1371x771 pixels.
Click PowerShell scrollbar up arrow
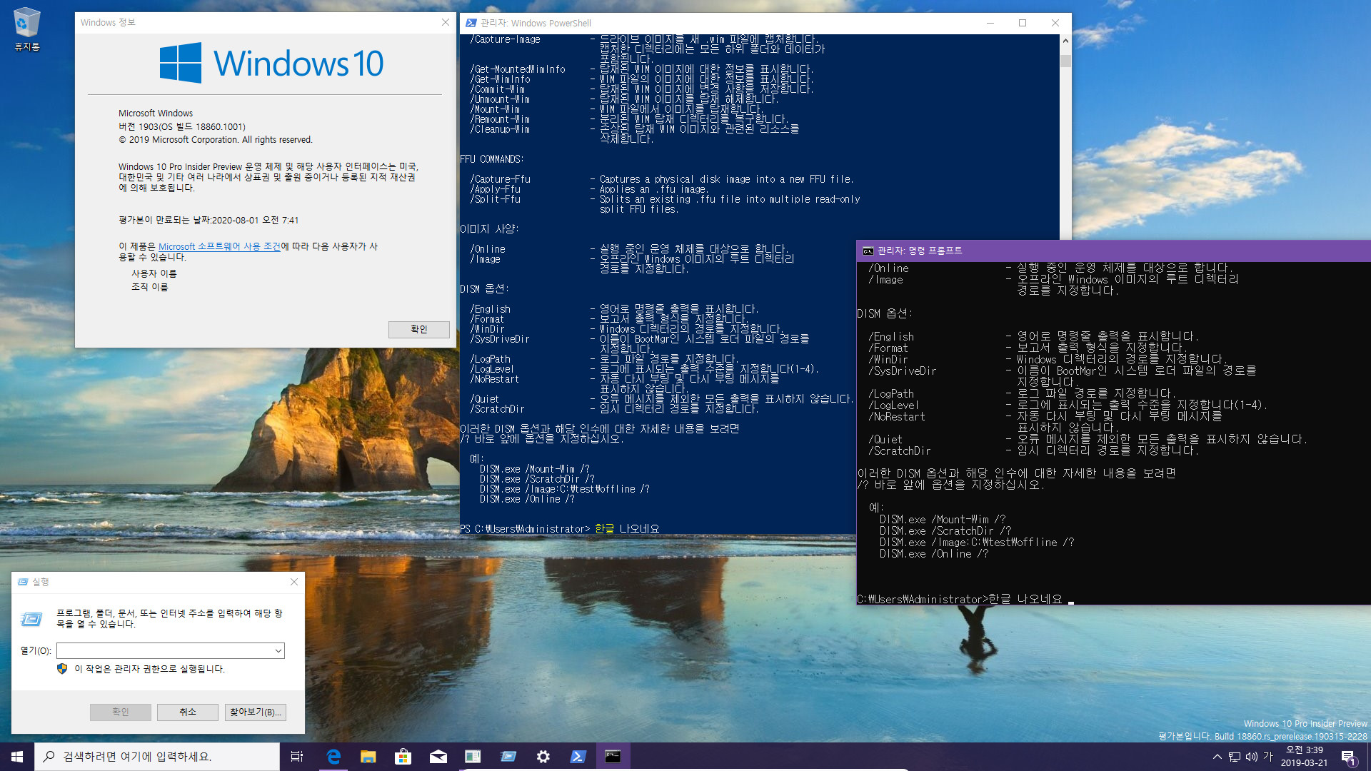1065,41
